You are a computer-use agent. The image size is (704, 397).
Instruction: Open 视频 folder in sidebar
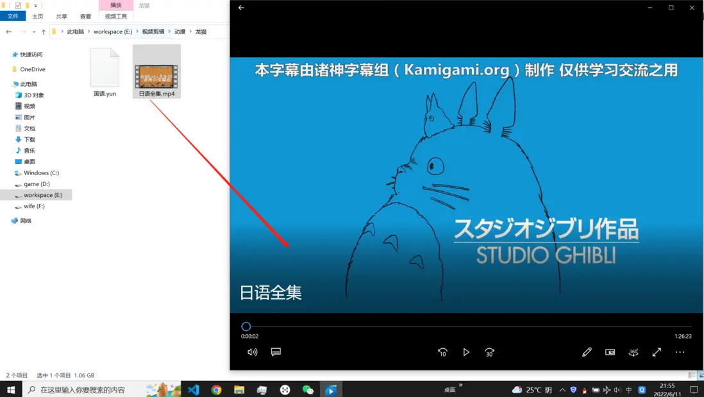pos(29,106)
